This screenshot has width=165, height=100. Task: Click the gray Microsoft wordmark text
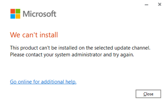[39, 14]
